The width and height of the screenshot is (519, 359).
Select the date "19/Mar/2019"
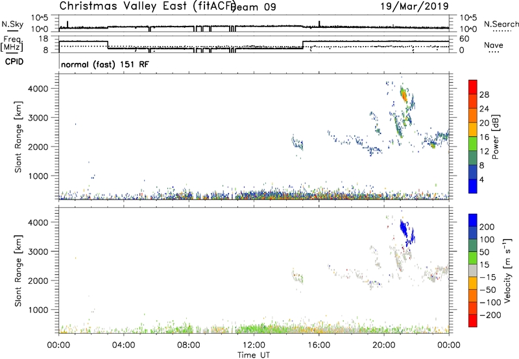click(415, 6)
